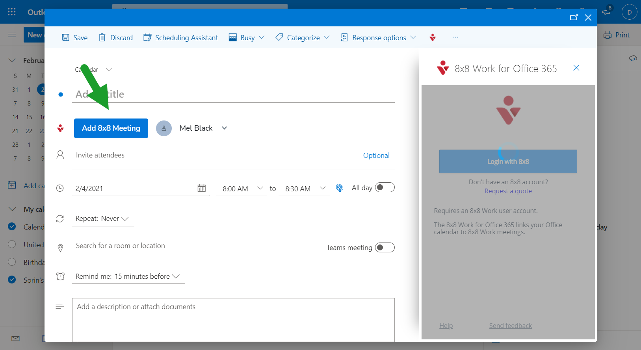Open Scheduling Assistant
The height and width of the screenshot is (350, 641).
click(180, 37)
